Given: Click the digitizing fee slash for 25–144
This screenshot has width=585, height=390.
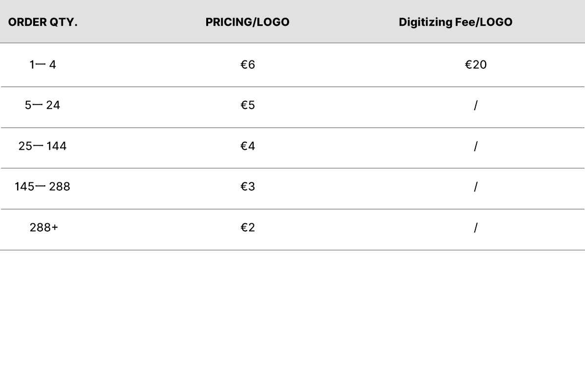Looking at the screenshot, I should [x=475, y=146].
